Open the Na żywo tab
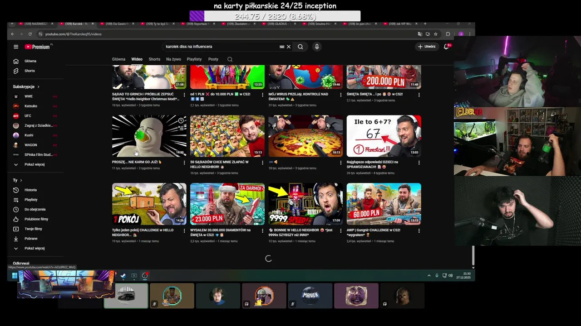The width and height of the screenshot is (581, 326). point(173,59)
